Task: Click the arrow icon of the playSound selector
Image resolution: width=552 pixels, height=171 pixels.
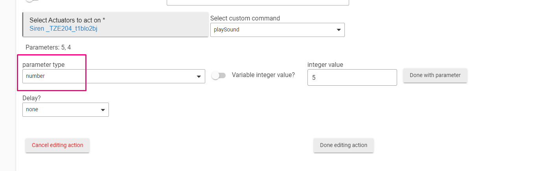Action: pyautogui.click(x=339, y=30)
